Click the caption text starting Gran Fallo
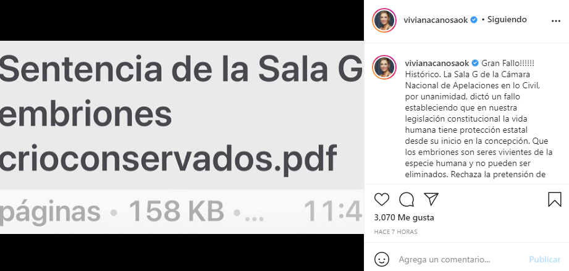The width and height of the screenshot is (569, 271). 479,119
